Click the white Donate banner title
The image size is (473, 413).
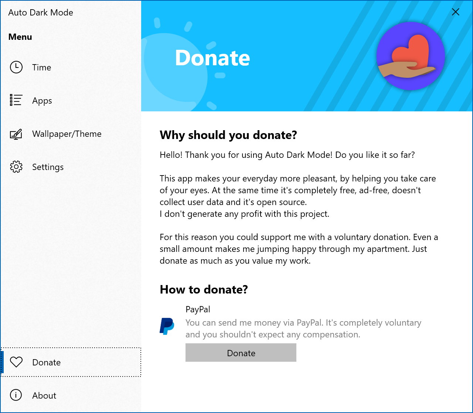(x=212, y=58)
